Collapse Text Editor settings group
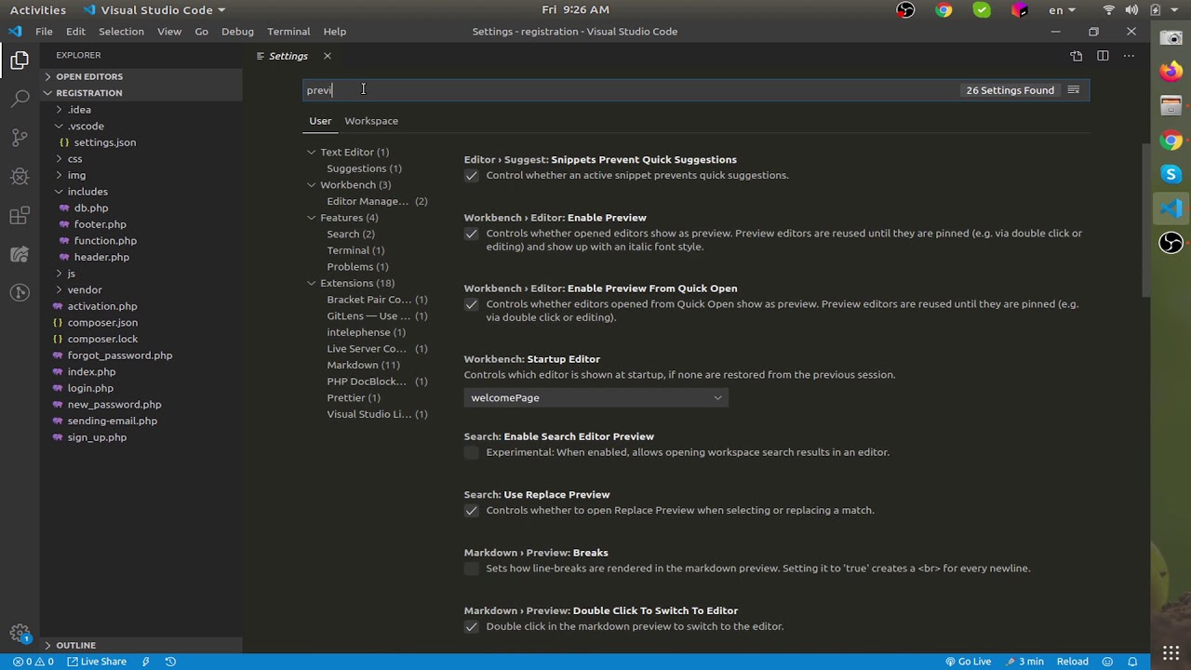Viewport: 1191px width, 670px height. 312,152
